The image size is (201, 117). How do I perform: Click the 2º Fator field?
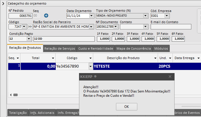pyautogui.click(x=118, y=39)
